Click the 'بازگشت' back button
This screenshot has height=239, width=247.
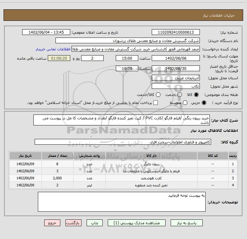(x=73, y=223)
